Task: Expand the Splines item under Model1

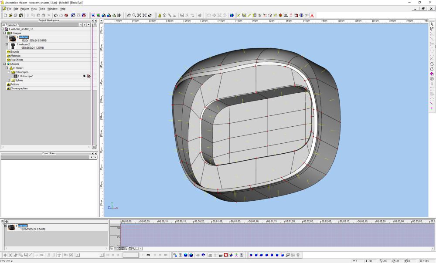Action: (9, 81)
